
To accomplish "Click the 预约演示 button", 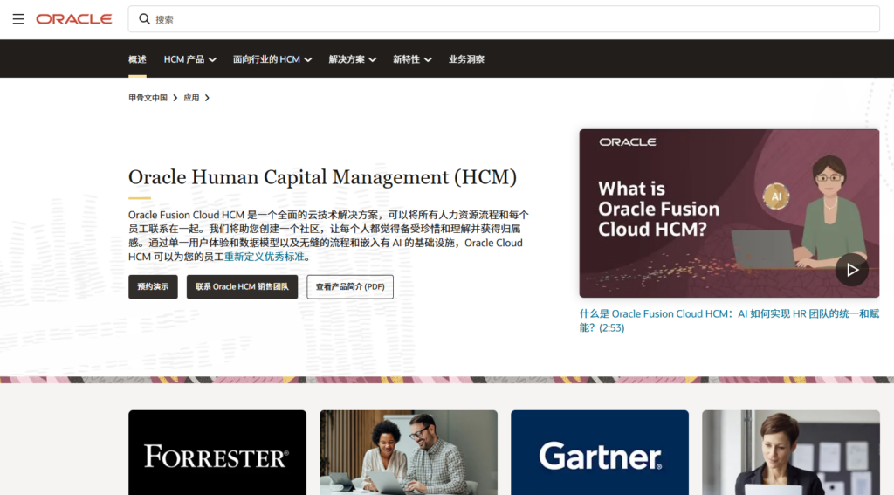I will 153,287.
